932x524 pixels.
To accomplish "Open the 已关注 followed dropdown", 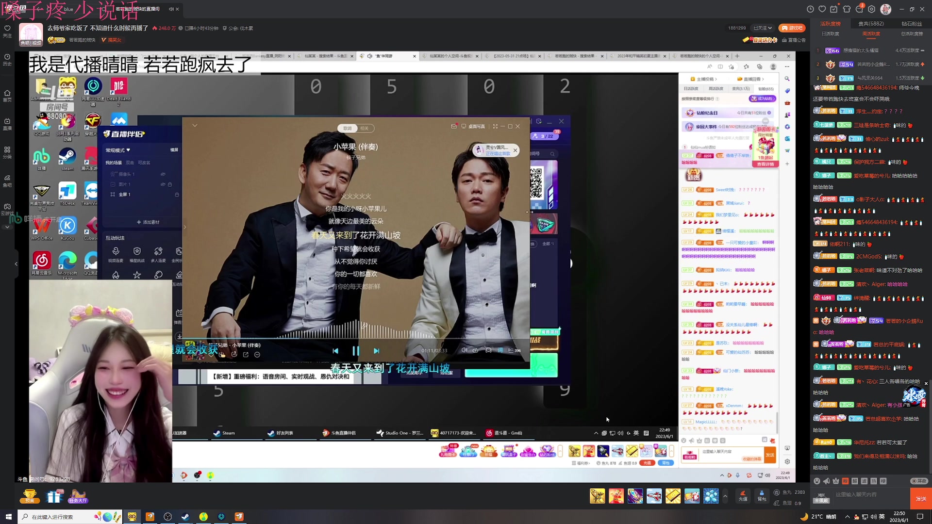I will click(x=763, y=28).
